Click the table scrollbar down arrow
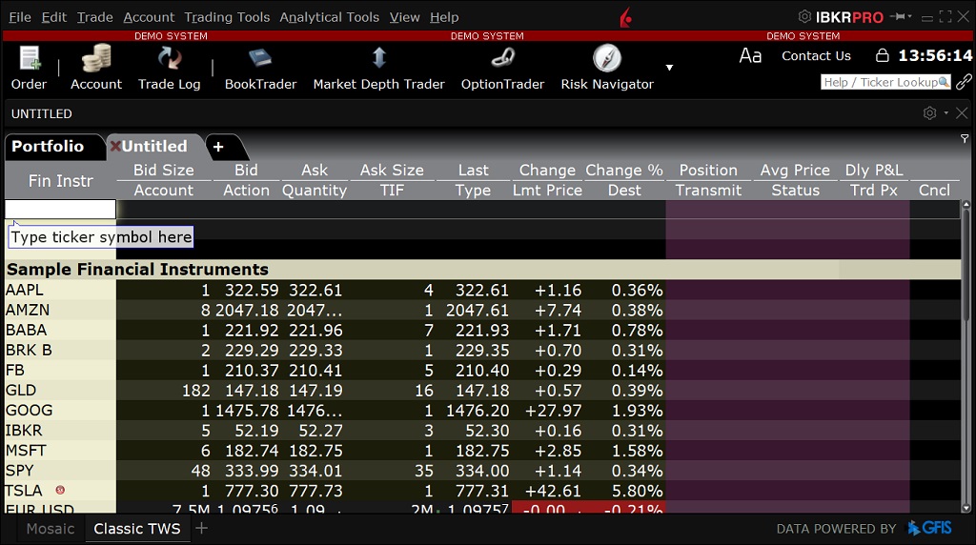 click(x=966, y=508)
